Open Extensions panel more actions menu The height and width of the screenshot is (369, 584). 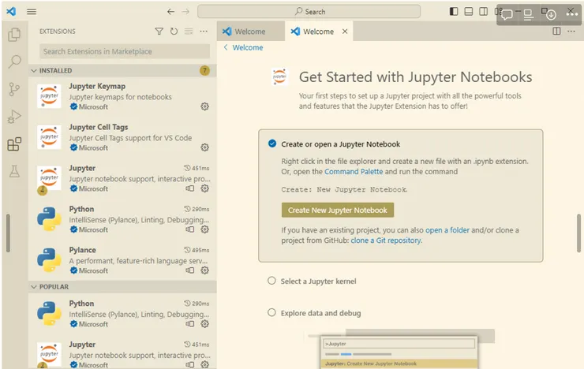[x=204, y=32]
